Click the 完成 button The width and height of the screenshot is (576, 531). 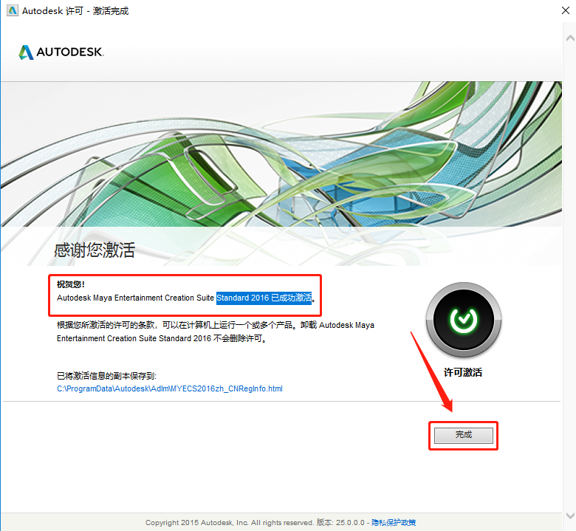[463, 435]
